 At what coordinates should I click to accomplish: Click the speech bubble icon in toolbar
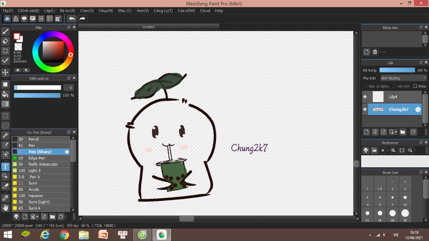pyautogui.click(x=24, y=18)
